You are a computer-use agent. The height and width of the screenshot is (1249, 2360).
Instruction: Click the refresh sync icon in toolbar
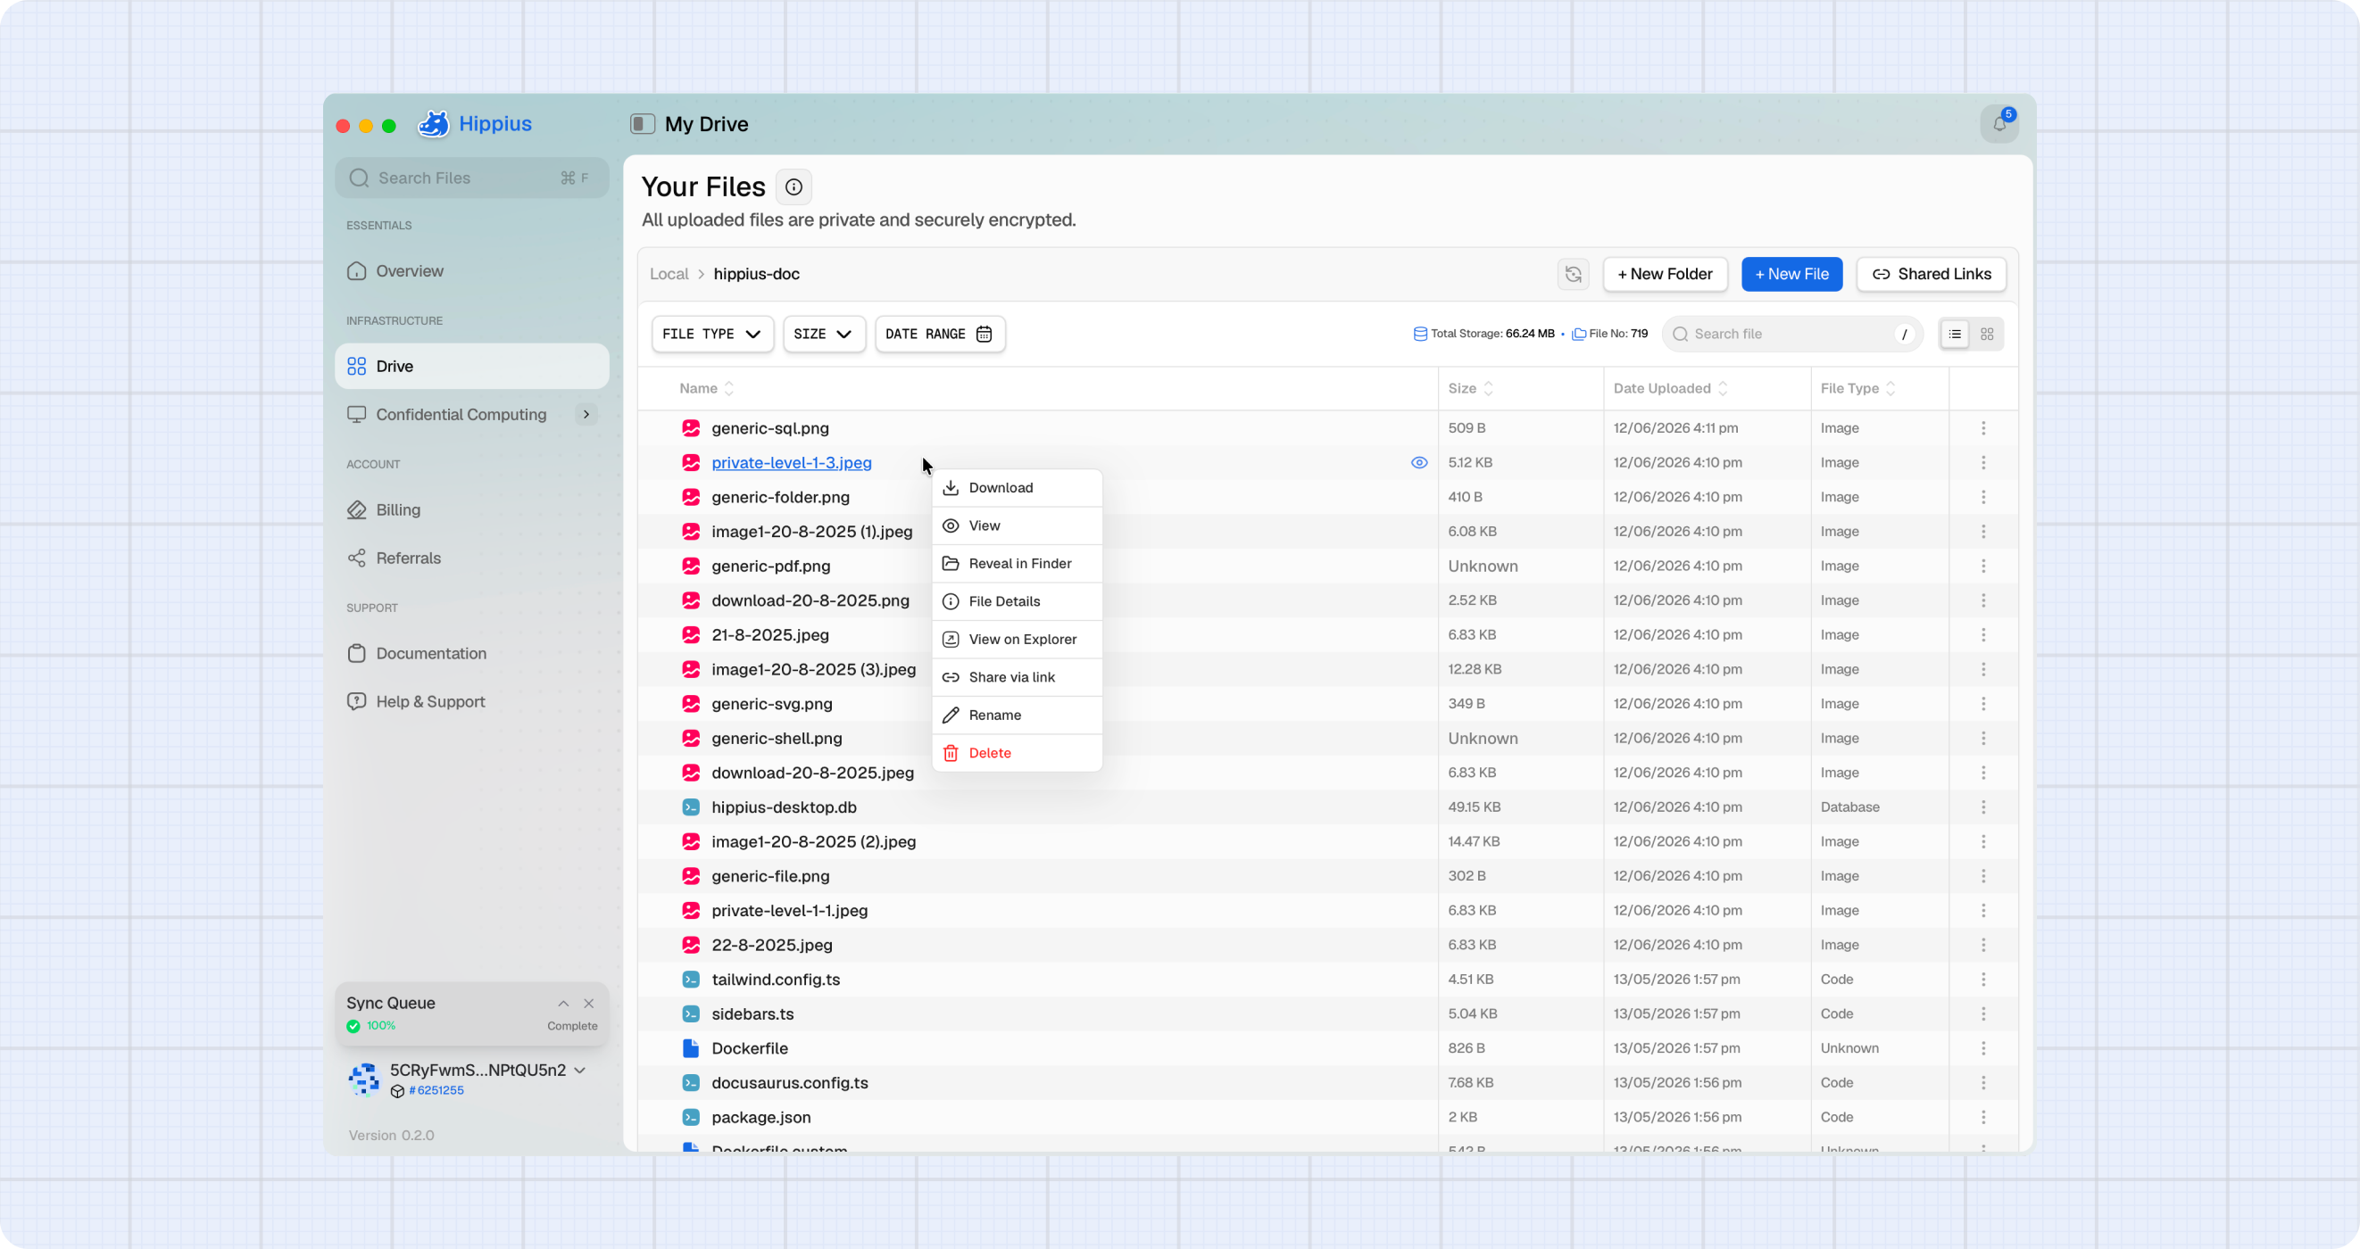[1573, 274]
